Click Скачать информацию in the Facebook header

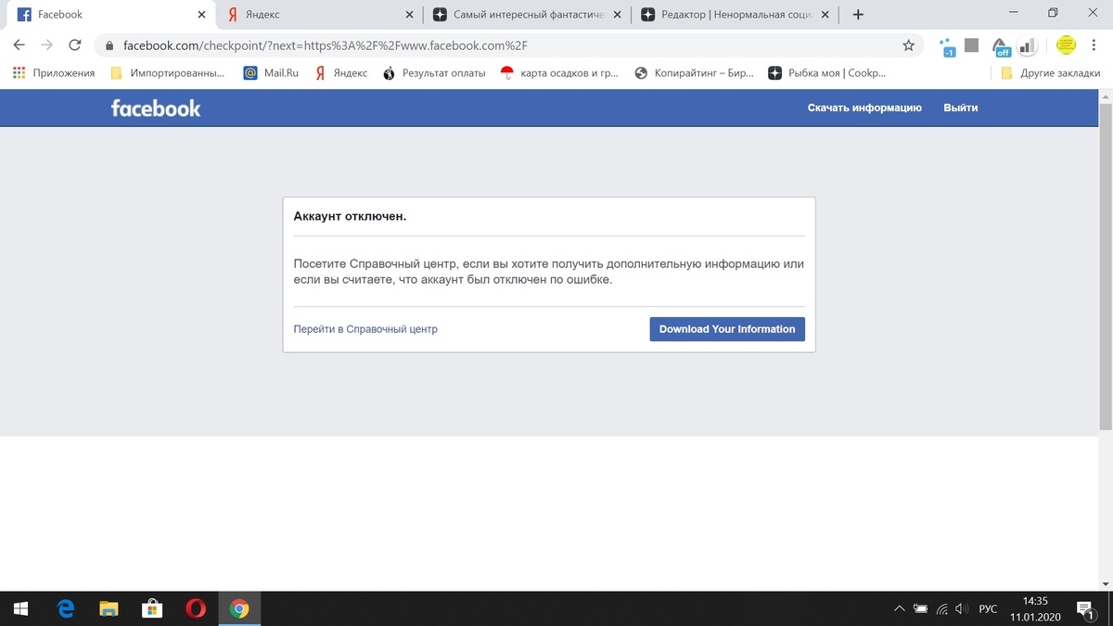click(x=864, y=108)
